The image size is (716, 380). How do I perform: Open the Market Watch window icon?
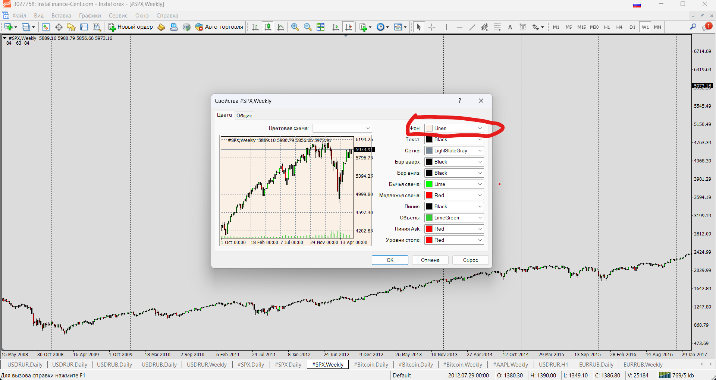(x=46, y=27)
